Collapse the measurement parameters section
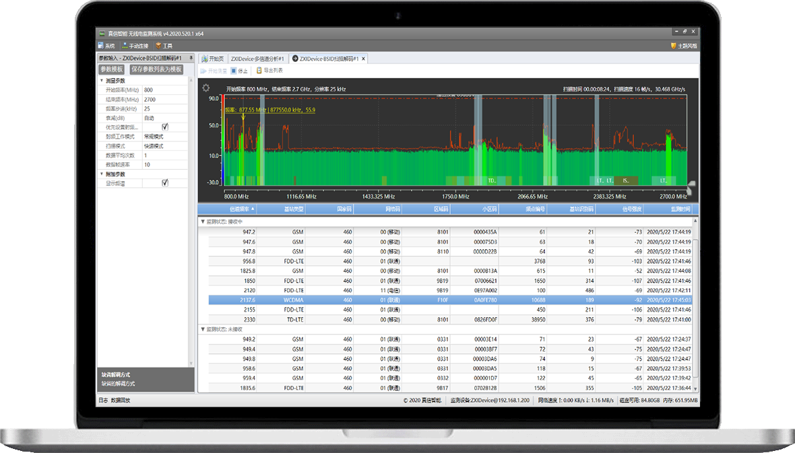The height and width of the screenshot is (453, 795). (102, 81)
